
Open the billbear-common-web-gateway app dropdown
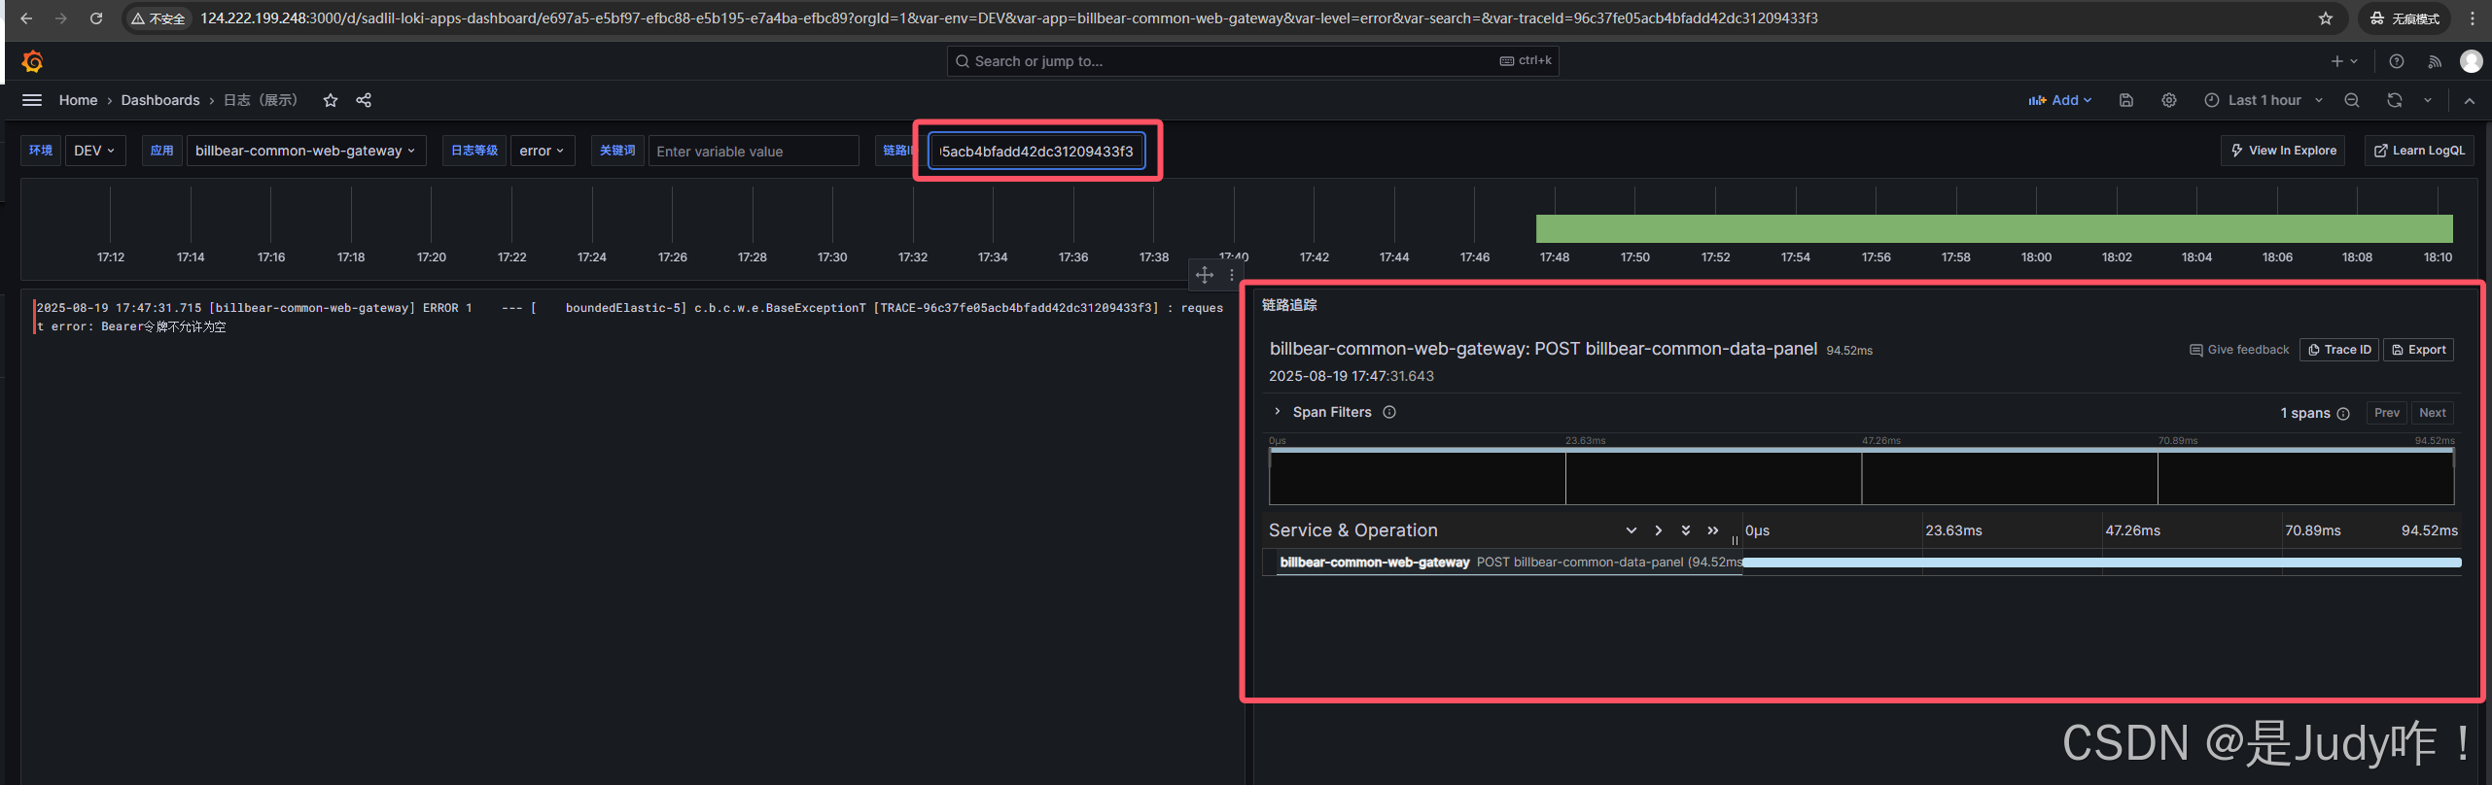(306, 151)
